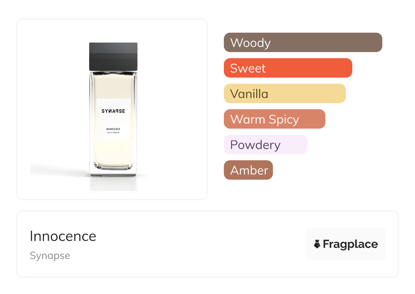
Task: Click empty space between title and Fragplace badge
Action: [x=204, y=244]
